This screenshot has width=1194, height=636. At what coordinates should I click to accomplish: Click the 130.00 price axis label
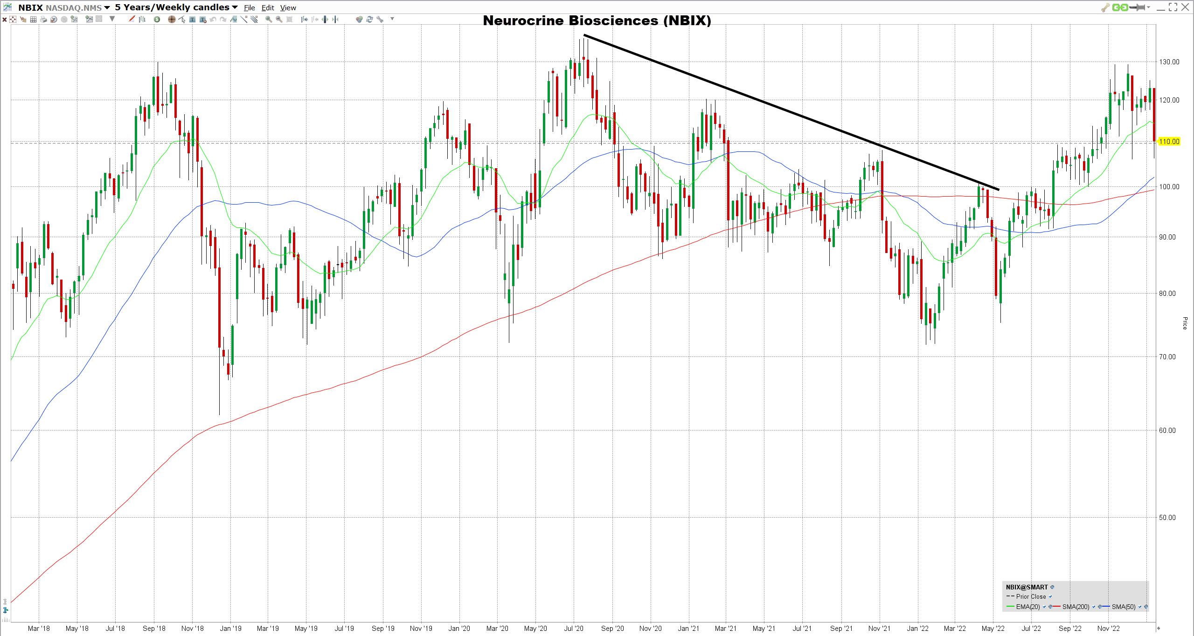[x=1169, y=62]
